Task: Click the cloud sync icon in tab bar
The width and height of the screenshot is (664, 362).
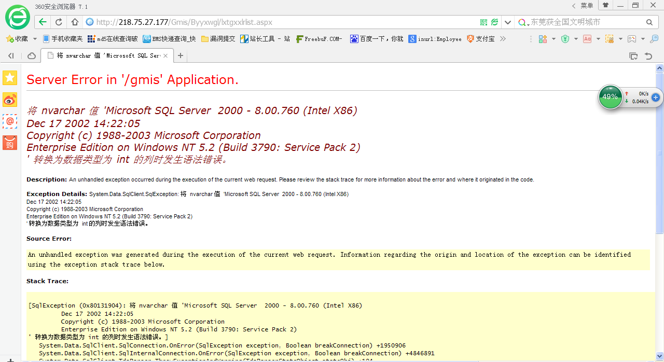Action: tap(31, 55)
